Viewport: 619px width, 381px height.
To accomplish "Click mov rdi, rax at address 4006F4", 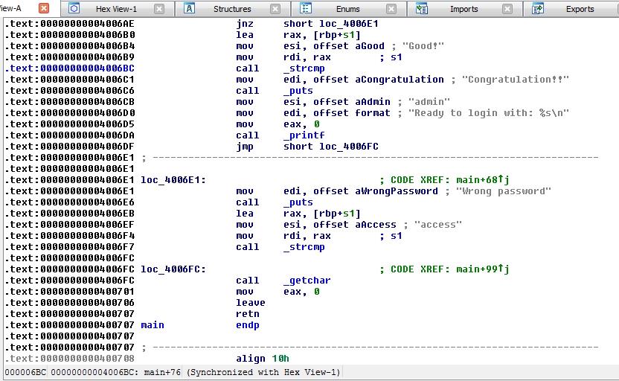I will 283,236.
